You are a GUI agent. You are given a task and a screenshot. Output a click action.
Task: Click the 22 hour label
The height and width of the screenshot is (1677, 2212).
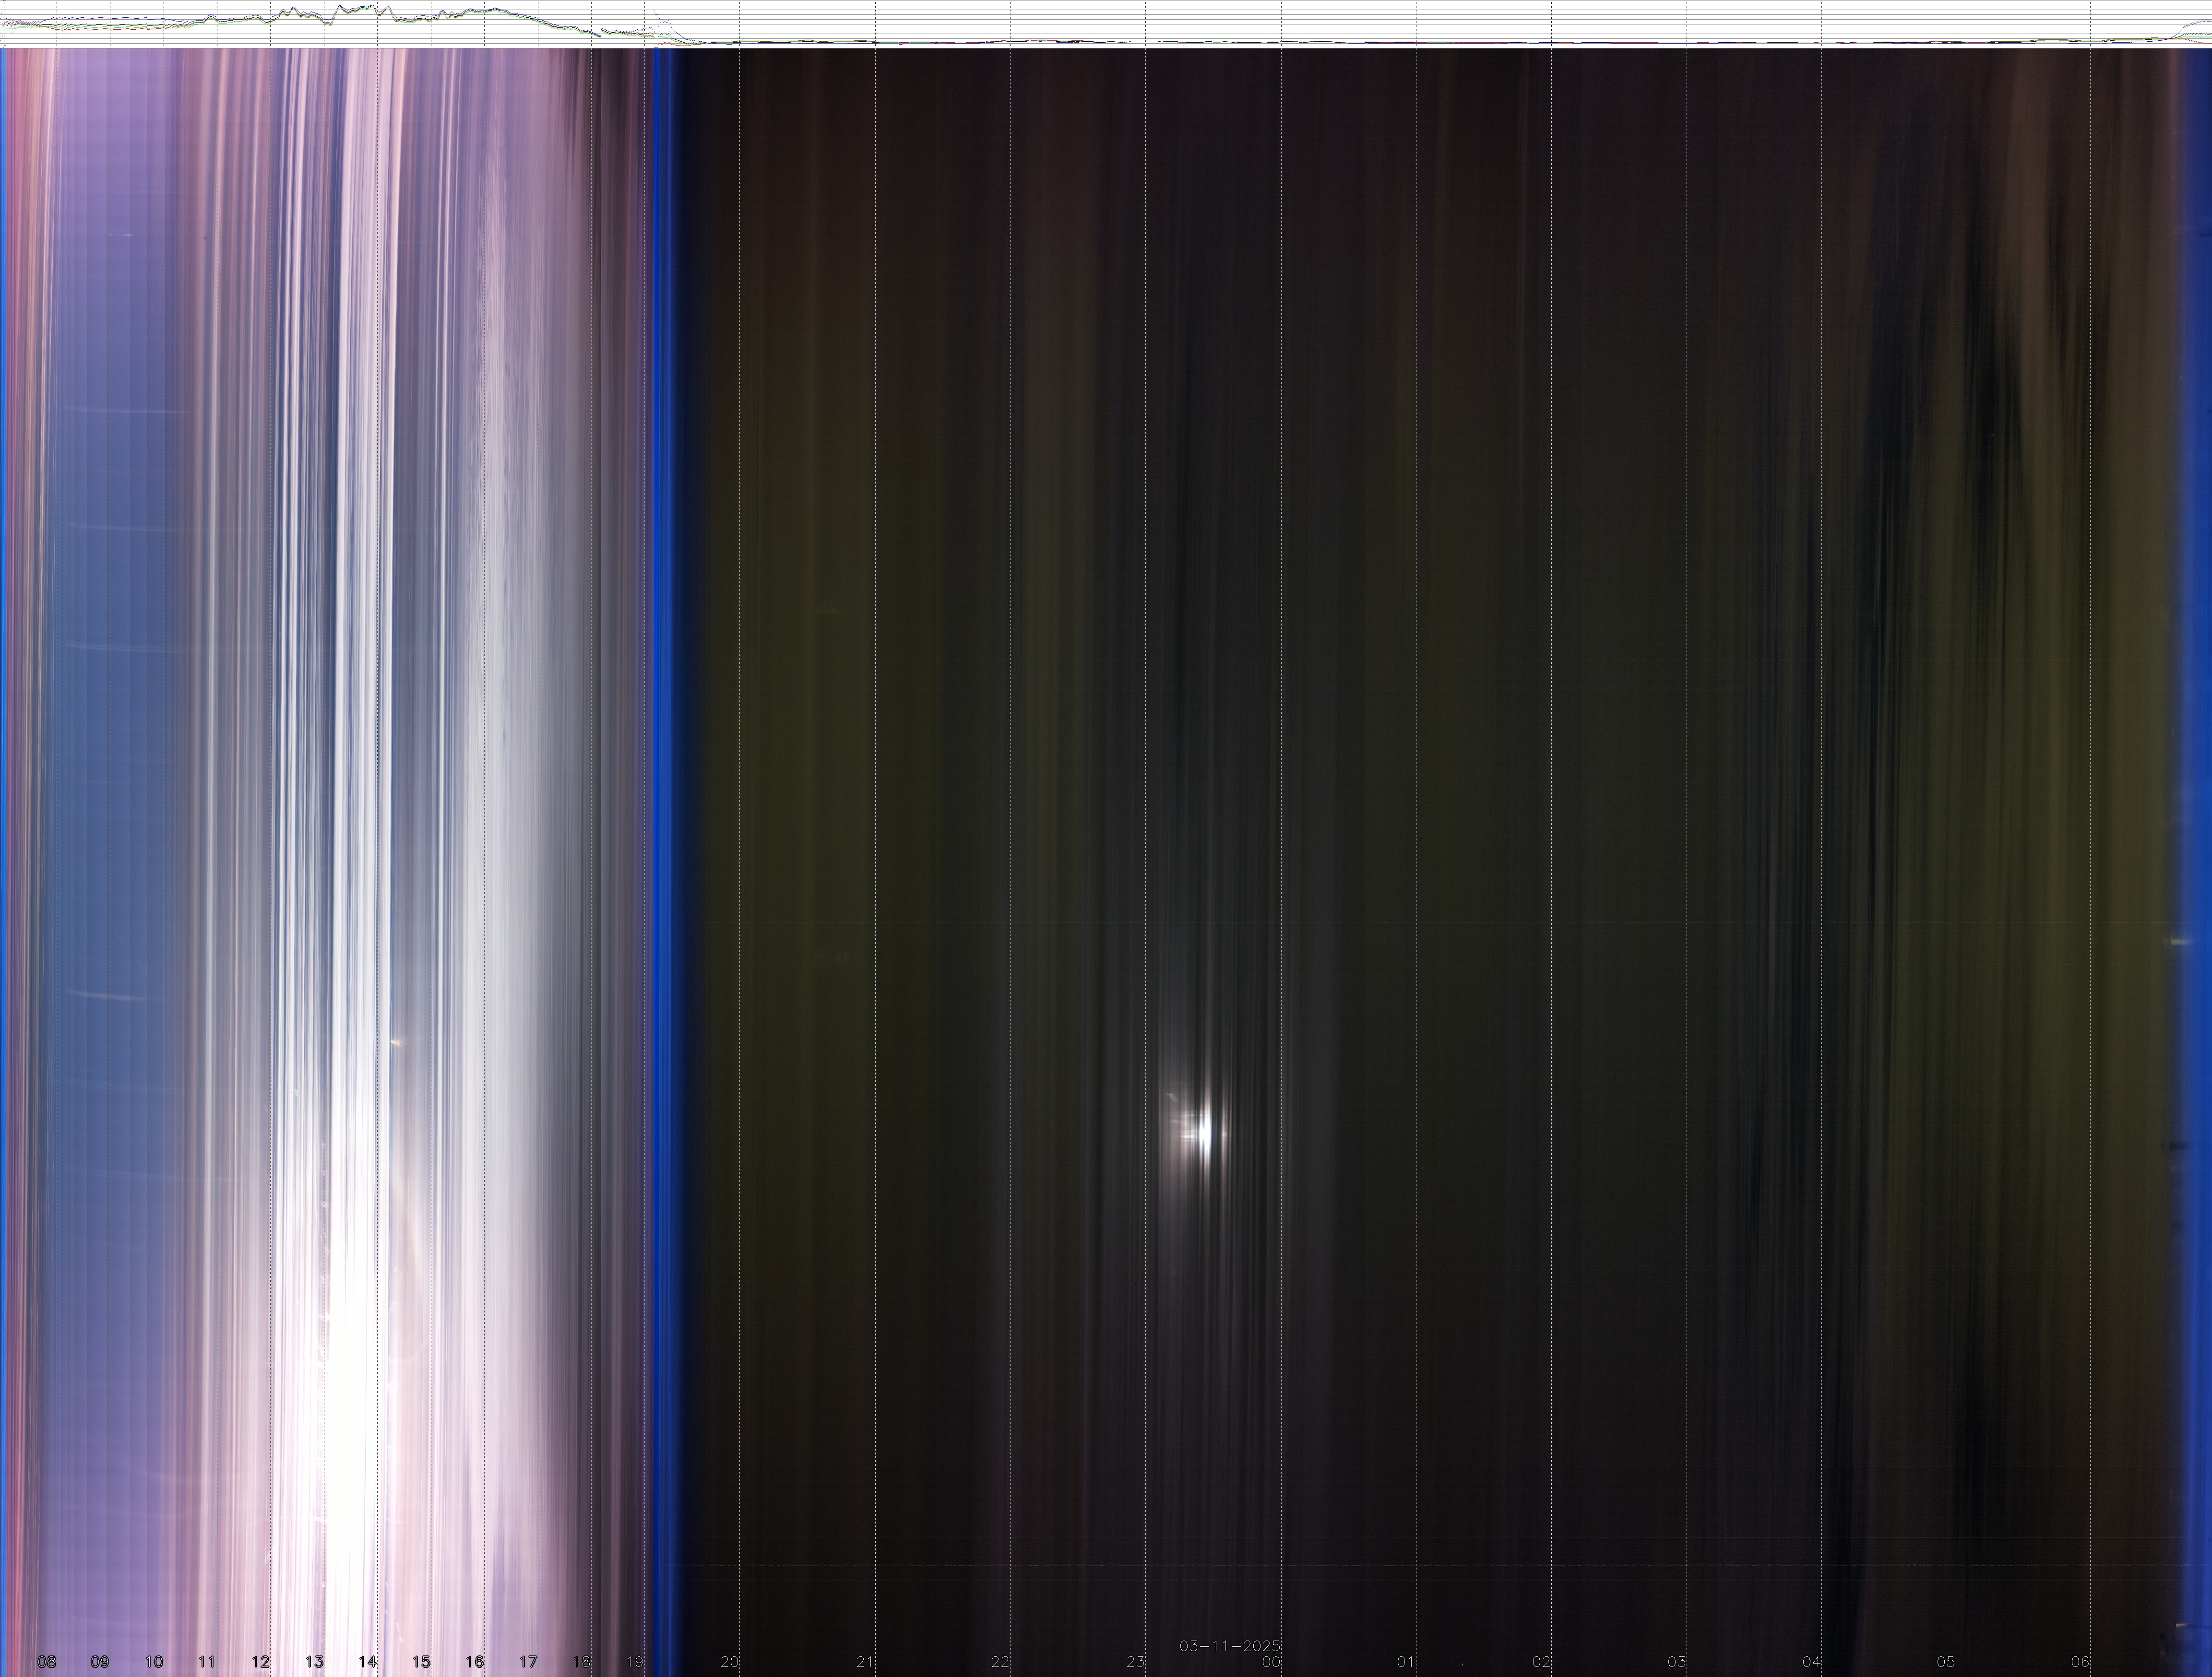tap(1000, 1662)
